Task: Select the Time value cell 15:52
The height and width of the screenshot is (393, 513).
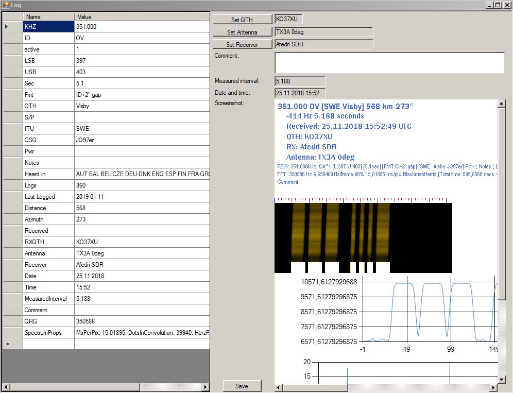Action: click(142, 287)
